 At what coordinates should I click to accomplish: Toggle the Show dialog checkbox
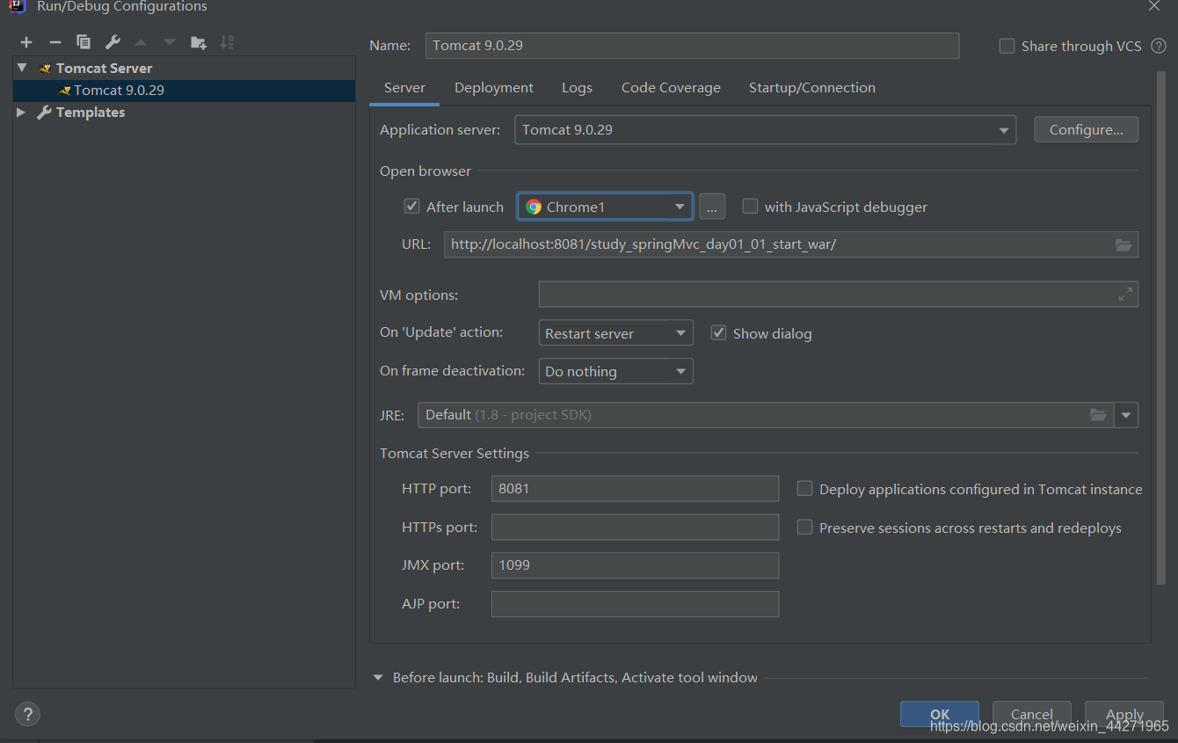[718, 333]
